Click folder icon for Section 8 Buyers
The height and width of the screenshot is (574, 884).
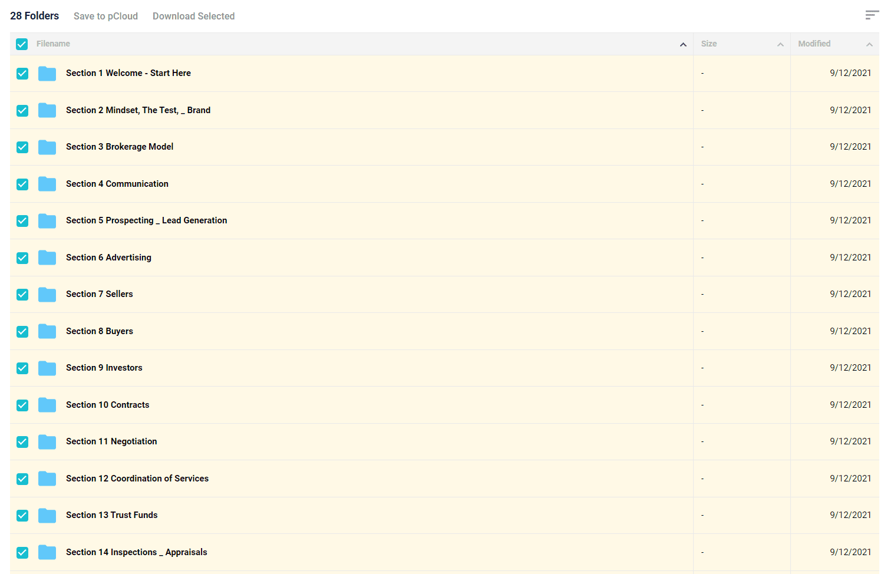pos(47,331)
